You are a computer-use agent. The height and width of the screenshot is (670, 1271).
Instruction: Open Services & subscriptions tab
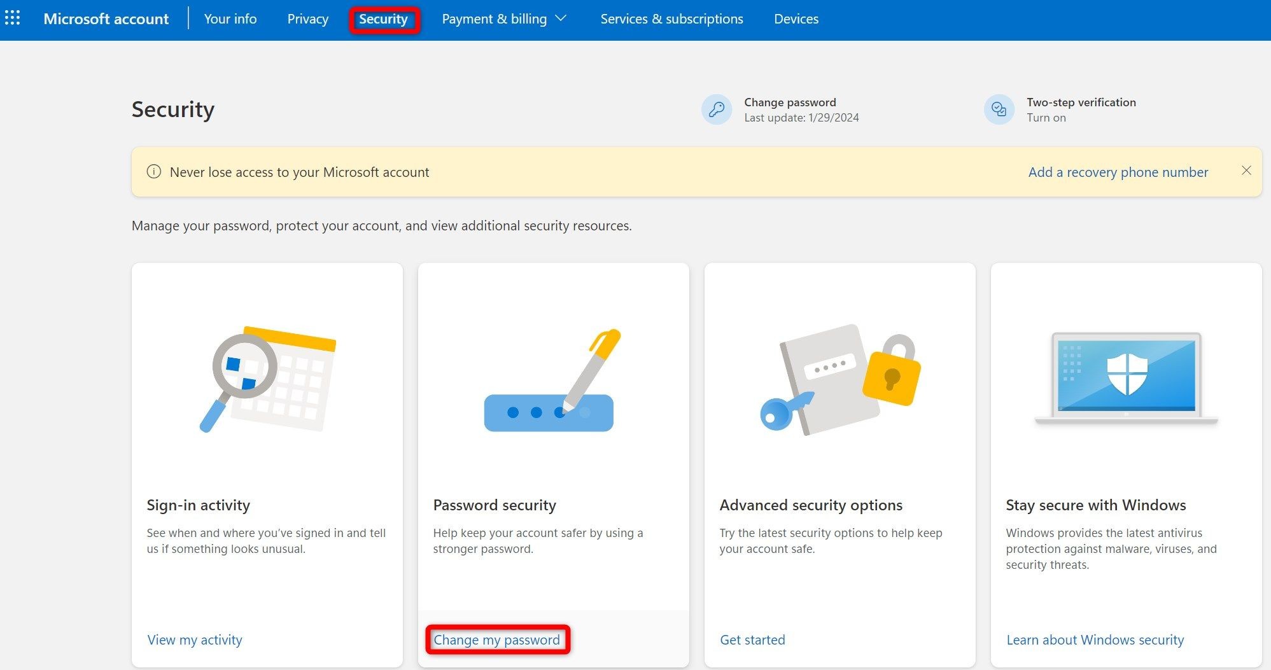point(672,19)
